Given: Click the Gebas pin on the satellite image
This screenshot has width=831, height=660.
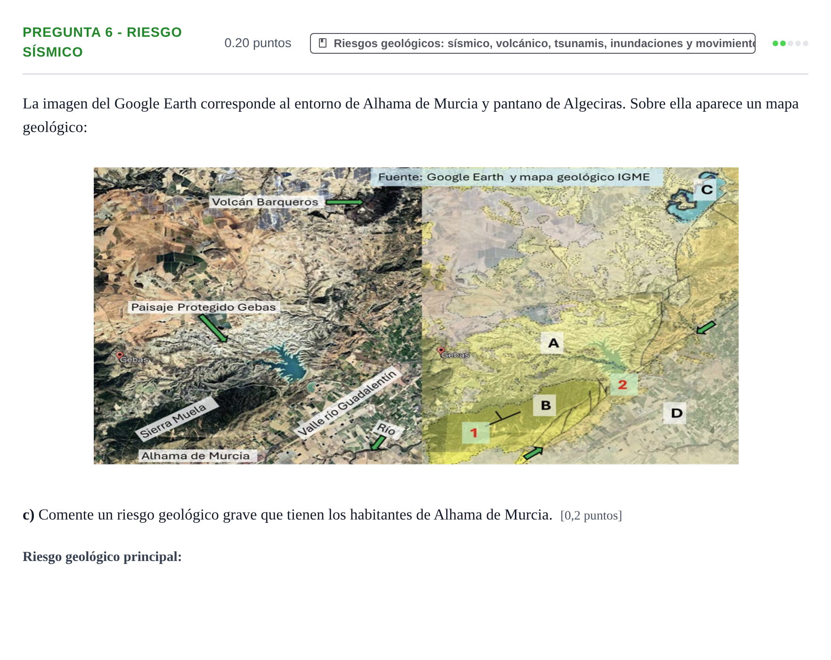Looking at the screenshot, I should (120, 355).
